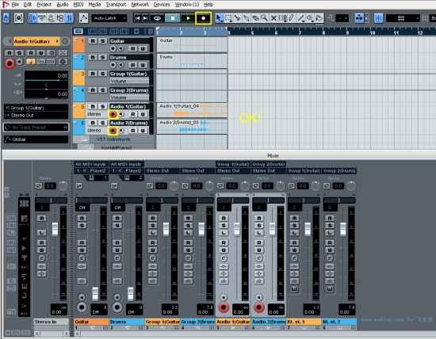Toggle the Snap button in the toolbar
This screenshot has width=436, height=339.
pos(378,18)
